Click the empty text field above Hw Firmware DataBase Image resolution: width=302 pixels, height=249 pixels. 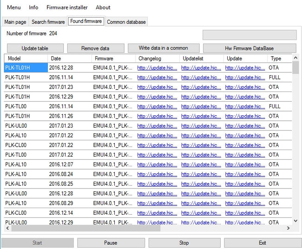coord(249,35)
